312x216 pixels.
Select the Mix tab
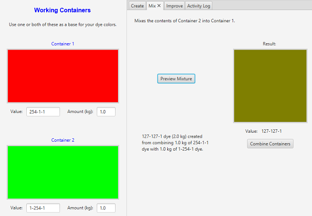[x=152, y=6]
